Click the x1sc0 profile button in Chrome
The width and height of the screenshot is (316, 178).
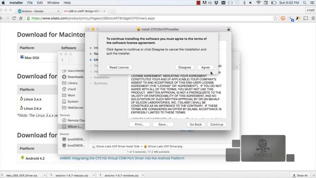click(311, 10)
